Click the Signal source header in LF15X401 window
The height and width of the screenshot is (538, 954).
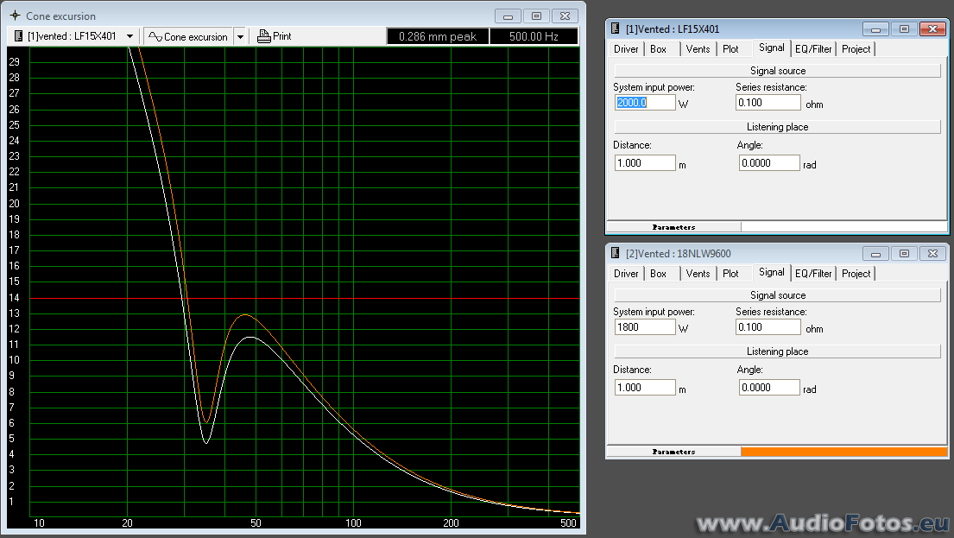click(x=778, y=71)
